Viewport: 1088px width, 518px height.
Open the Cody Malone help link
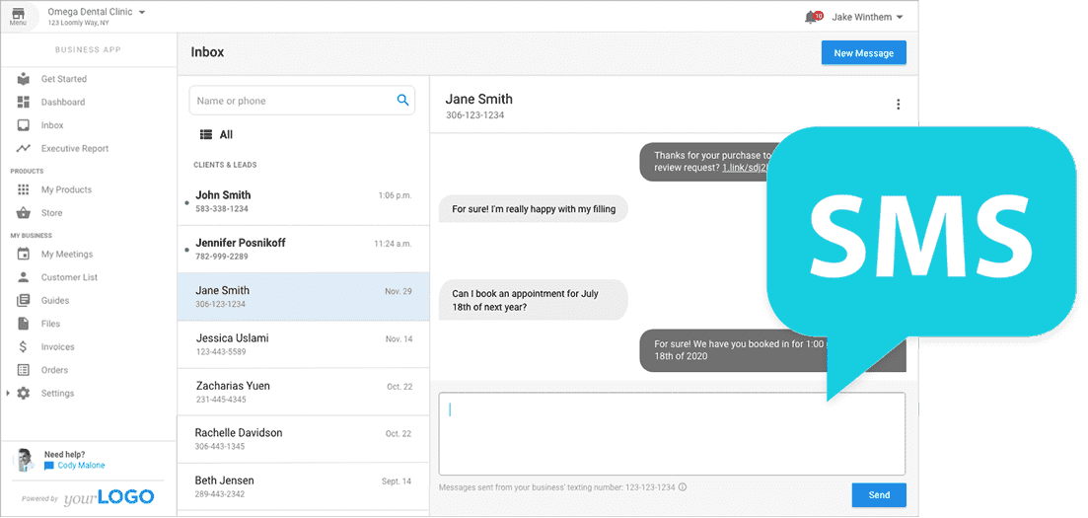[x=80, y=466]
